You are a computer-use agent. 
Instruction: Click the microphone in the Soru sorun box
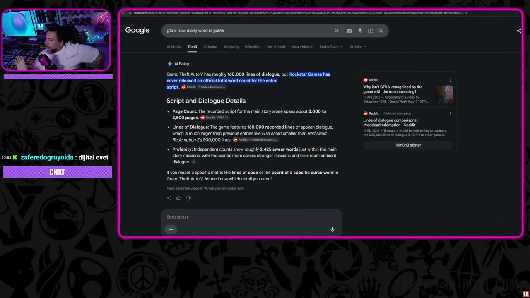(x=332, y=230)
